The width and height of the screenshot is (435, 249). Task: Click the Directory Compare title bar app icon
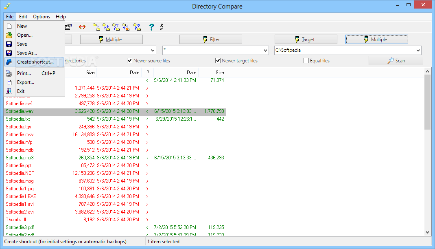click(7, 6)
